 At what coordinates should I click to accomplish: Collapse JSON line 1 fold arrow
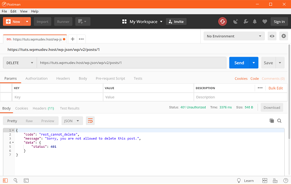13,130
